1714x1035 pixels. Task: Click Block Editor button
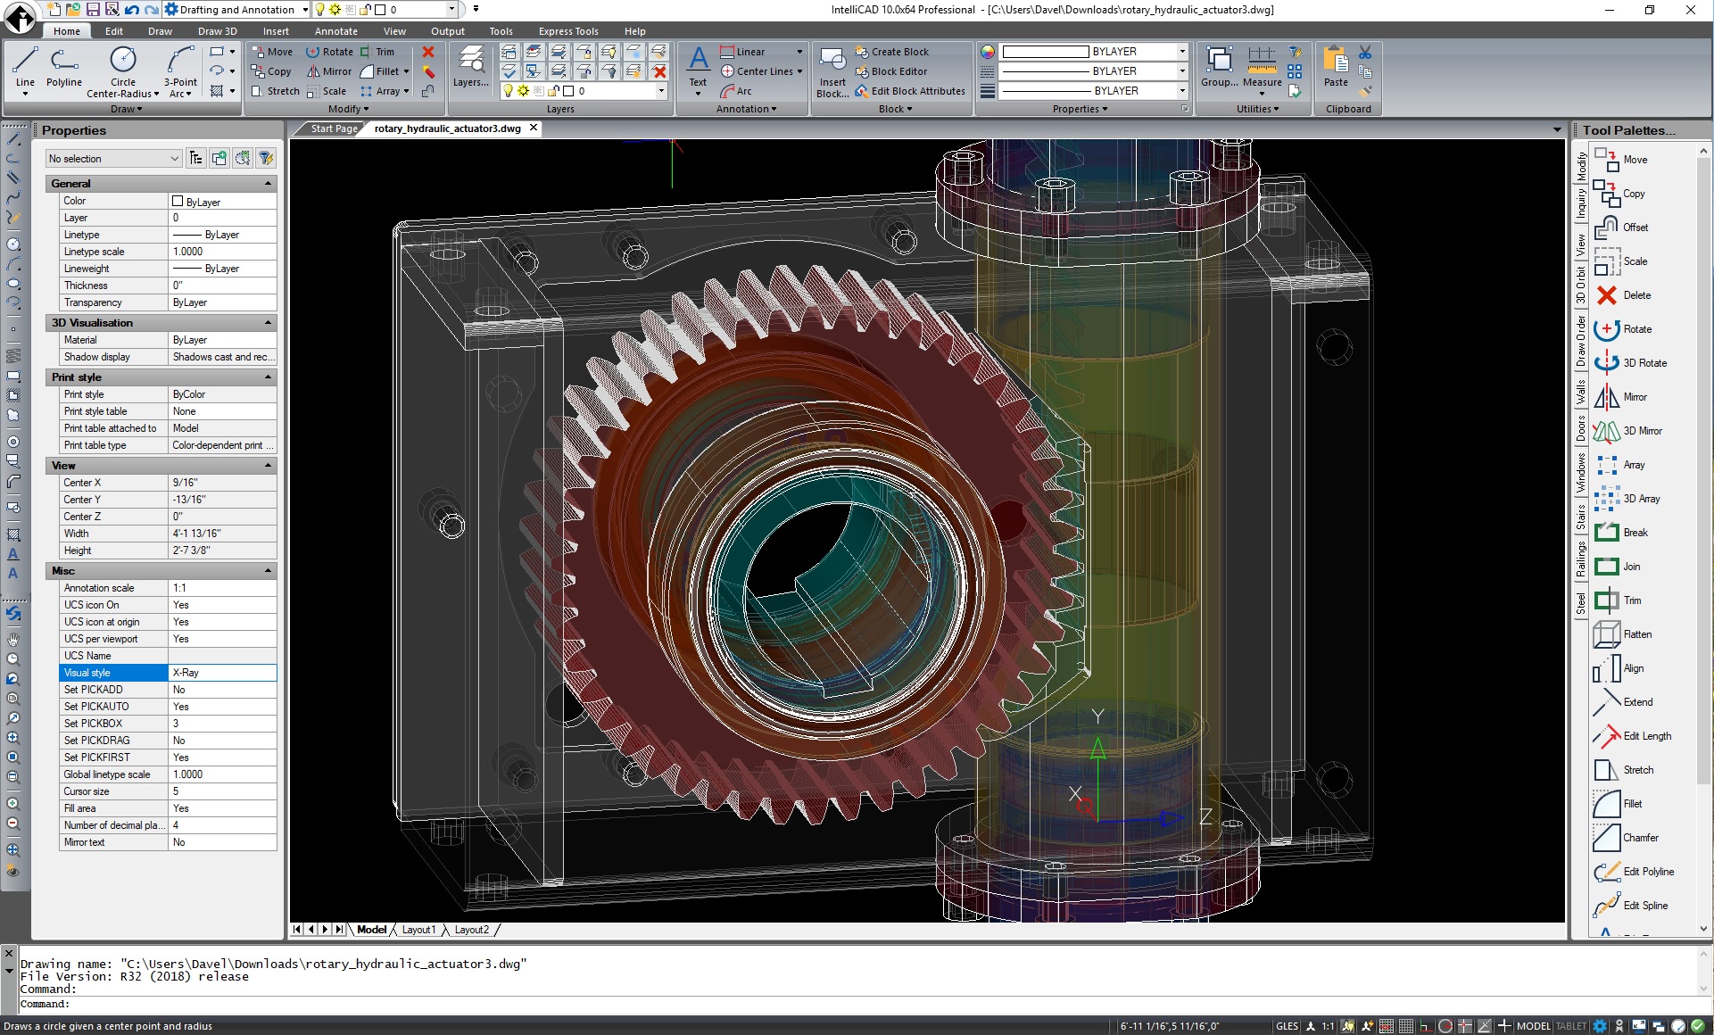(890, 71)
